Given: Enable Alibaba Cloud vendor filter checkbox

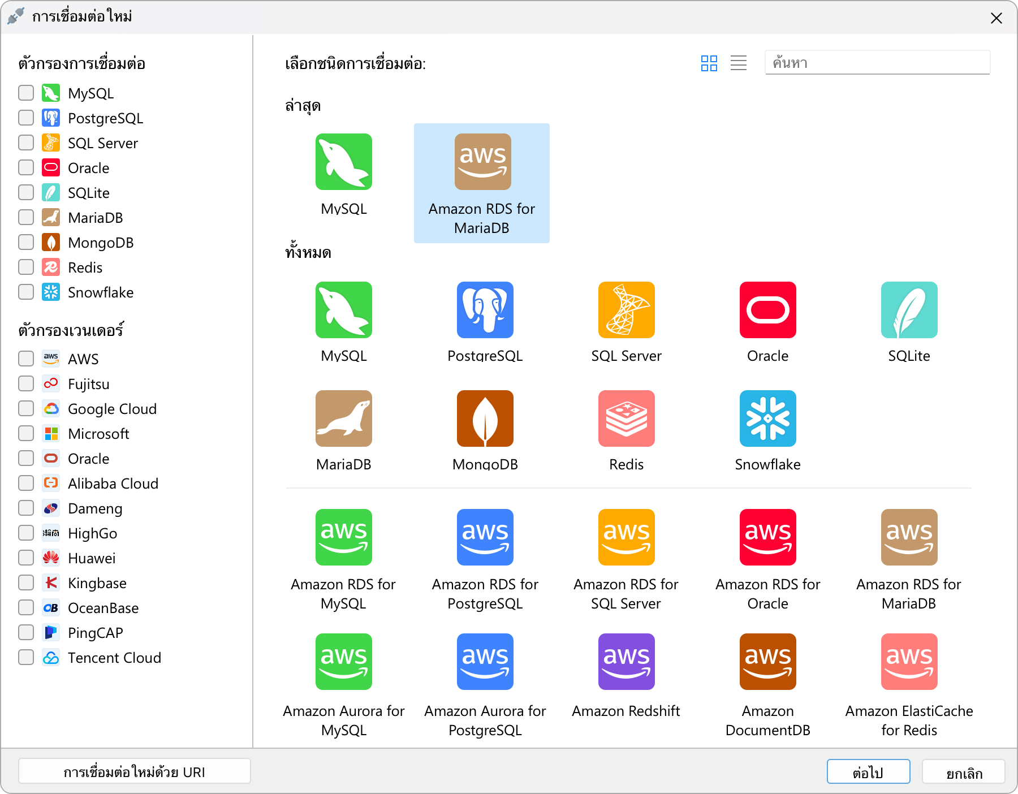Looking at the screenshot, I should [26, 483].
